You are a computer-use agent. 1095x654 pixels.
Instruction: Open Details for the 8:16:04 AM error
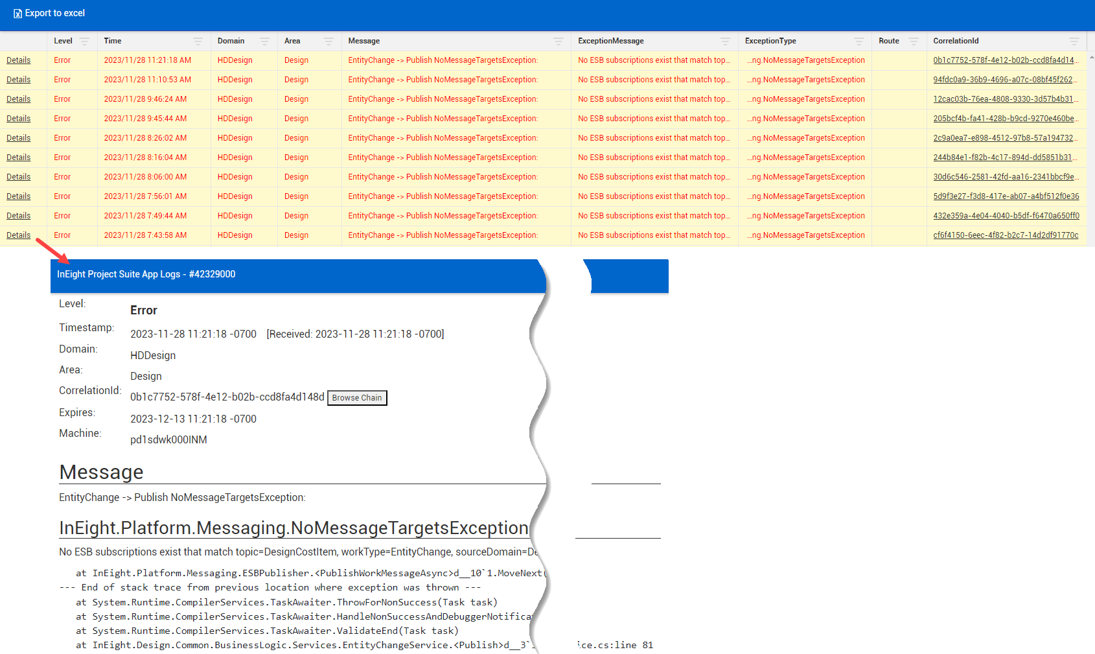[x=19, y=158]
